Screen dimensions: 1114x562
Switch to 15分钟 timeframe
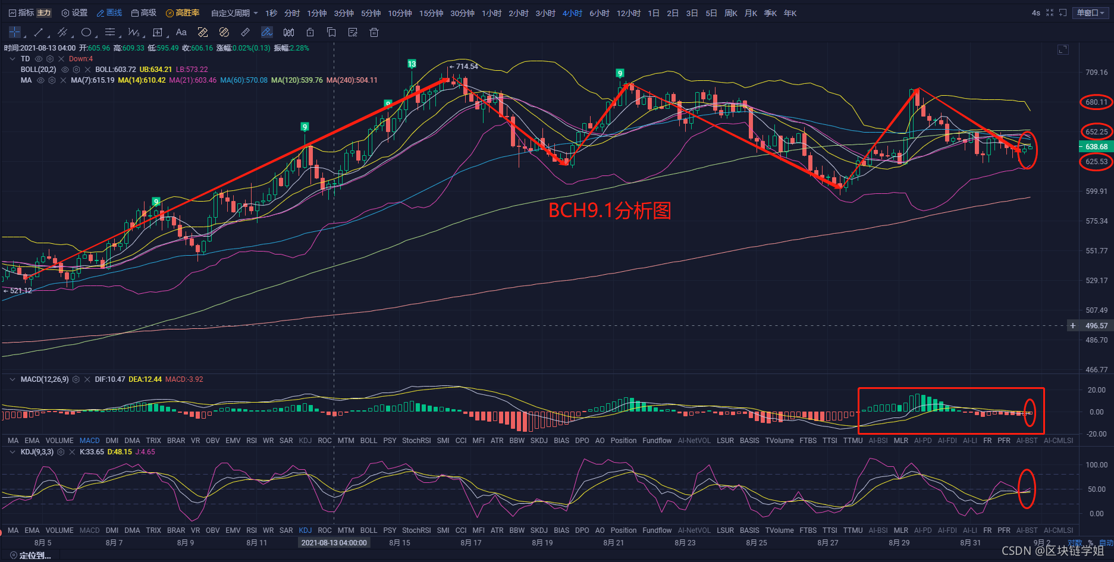pos(431,13)
